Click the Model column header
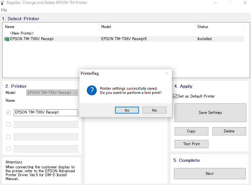 pyautogui.click(x=147, y=27)
